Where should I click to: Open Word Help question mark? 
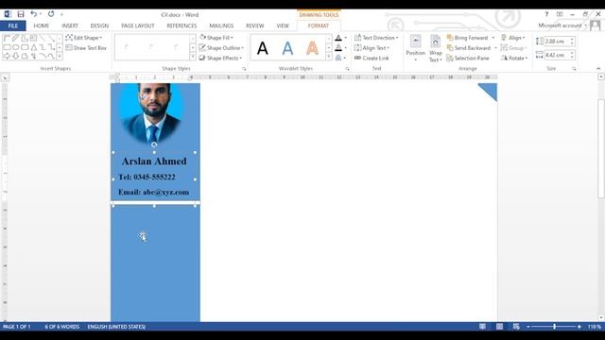click(x=546, y=14)
